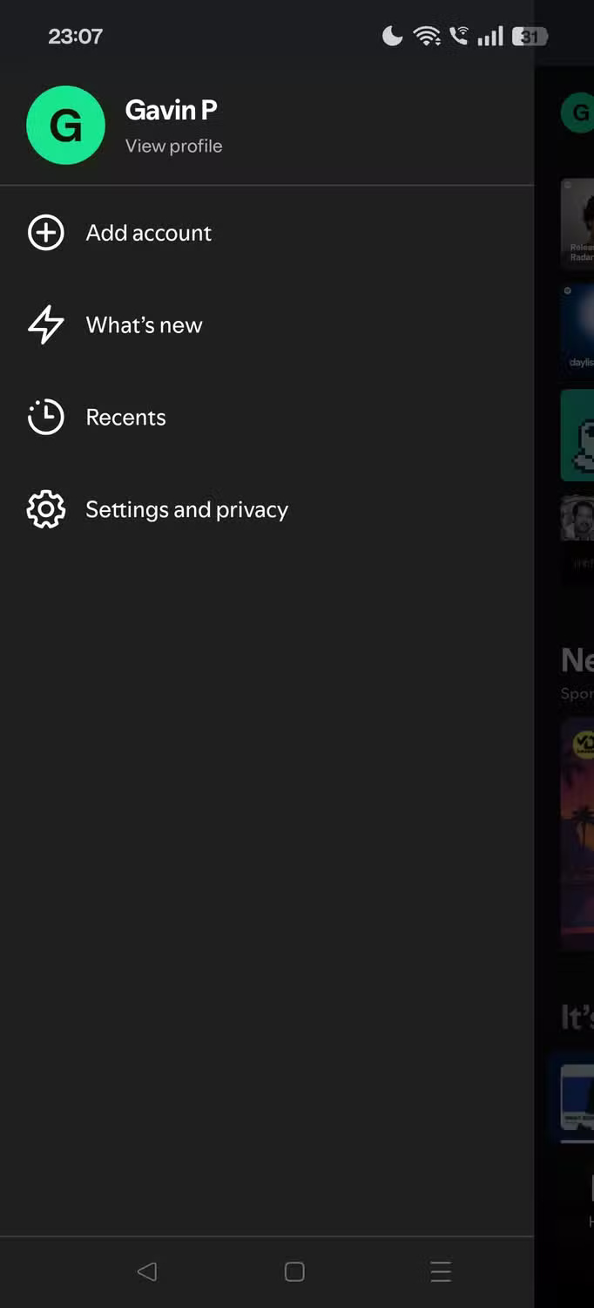Open the Settings and privacy gear icon

coord(45,509)
